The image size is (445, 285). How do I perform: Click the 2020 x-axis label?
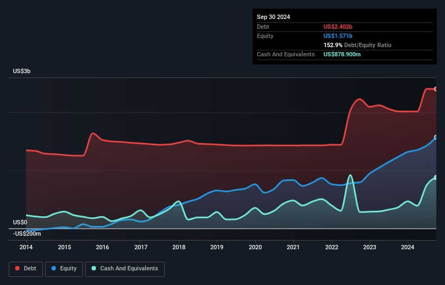click(255, 247)
